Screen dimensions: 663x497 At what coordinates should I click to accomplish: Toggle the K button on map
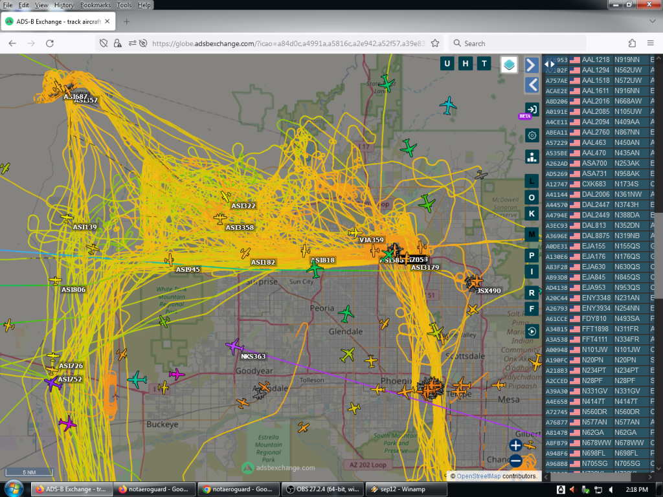(x=532, y=214)
